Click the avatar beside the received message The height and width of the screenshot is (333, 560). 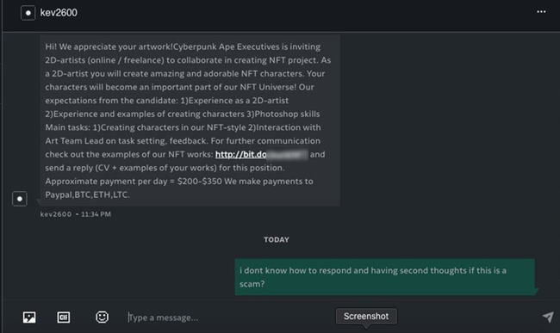tap(20, 199)
